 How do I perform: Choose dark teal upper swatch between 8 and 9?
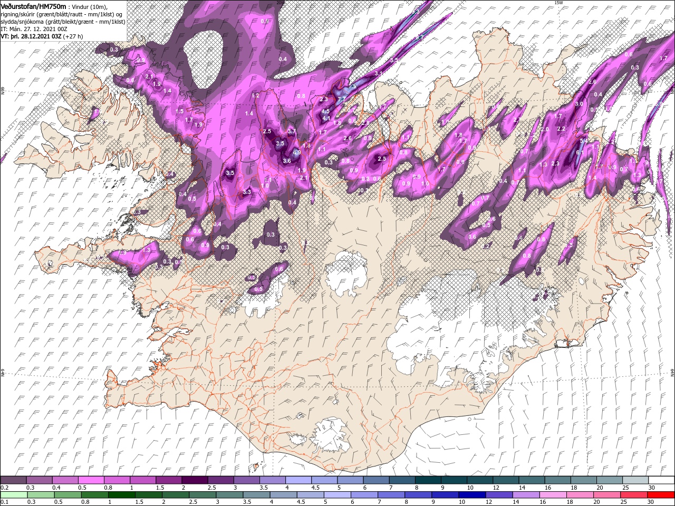coord(428,480)
